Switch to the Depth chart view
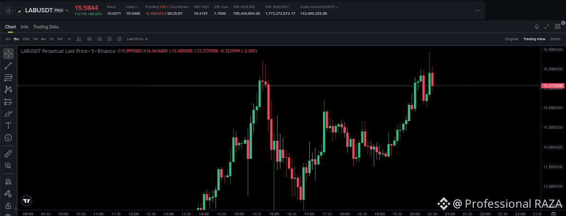Image resolution: width=566 pixels, height=216 pixels. click(x=556, y=39)
